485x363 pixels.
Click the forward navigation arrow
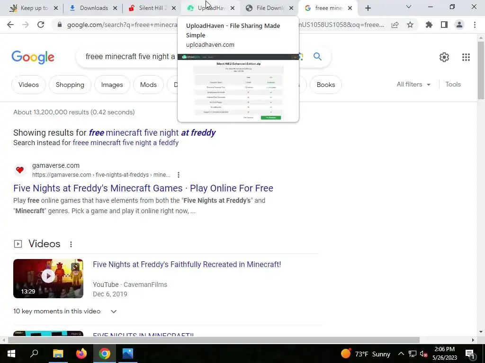(26, 25)
